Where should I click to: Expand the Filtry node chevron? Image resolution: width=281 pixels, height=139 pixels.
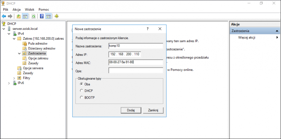point(14,78)
